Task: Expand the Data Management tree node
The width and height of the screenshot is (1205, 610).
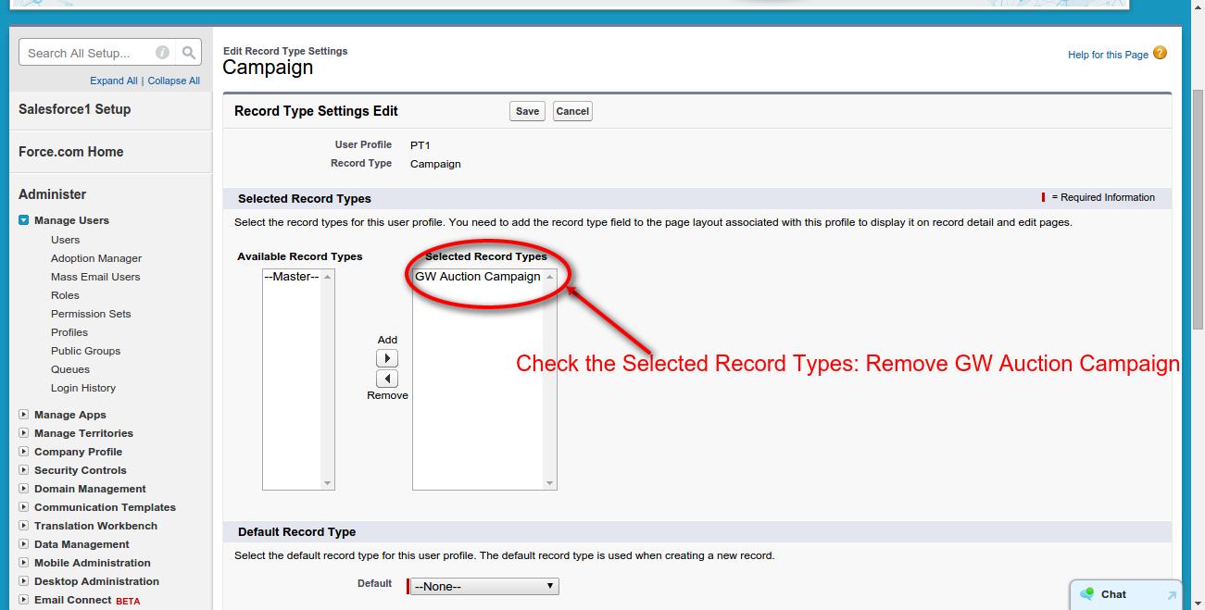Action: (x=24, y=544)
